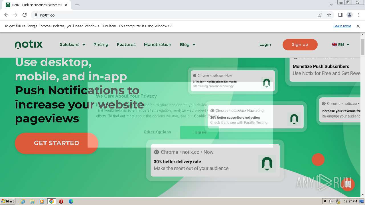Screen dimensions: 365x205
Task: Launch Internet Explorer from the taskbar
Action: 23,201
